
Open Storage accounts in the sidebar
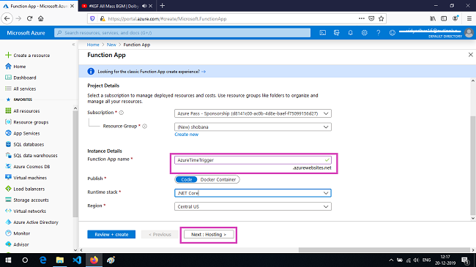31,200
